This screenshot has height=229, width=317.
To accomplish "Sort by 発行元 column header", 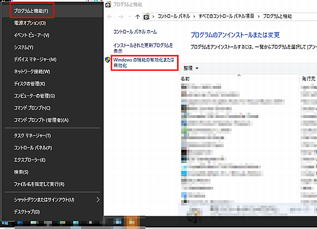I will click(x=309, y=79).
